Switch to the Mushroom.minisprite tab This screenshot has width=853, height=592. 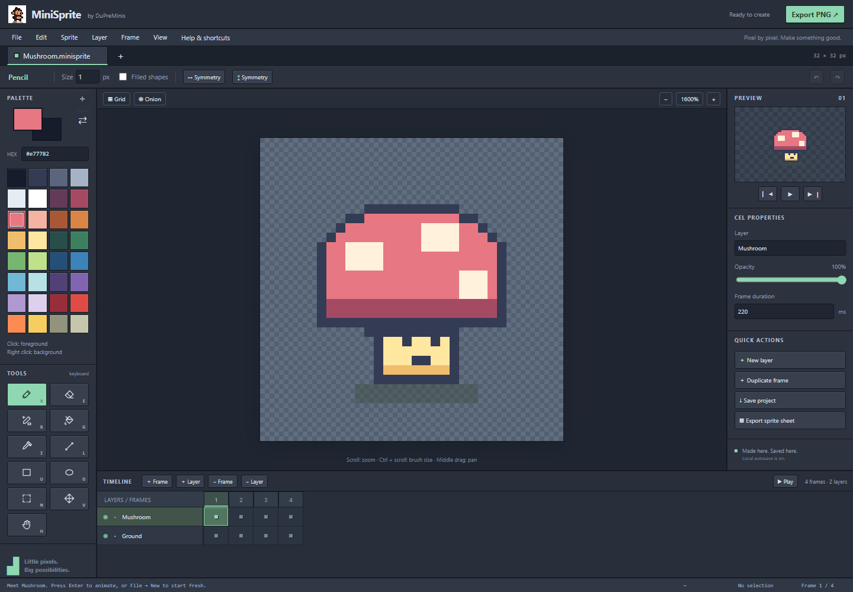click(57, 56)
